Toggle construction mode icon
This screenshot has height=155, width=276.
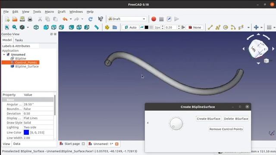(142, 28)
